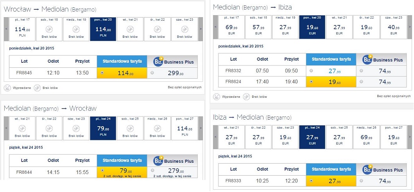Click Business Plus icon in Mediolan–Ibiza table
The image size is (414, 192).
(x=367, y=60)
